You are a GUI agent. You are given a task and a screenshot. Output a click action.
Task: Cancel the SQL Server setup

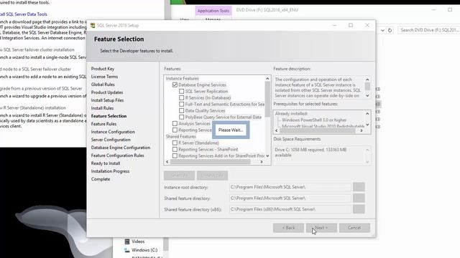pyautogui.click(x=354, y=228)
